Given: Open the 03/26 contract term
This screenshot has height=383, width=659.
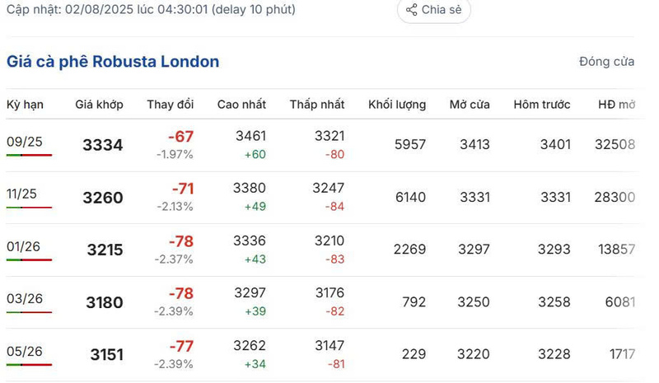Looking at the screenshot, I should [25, 298].
